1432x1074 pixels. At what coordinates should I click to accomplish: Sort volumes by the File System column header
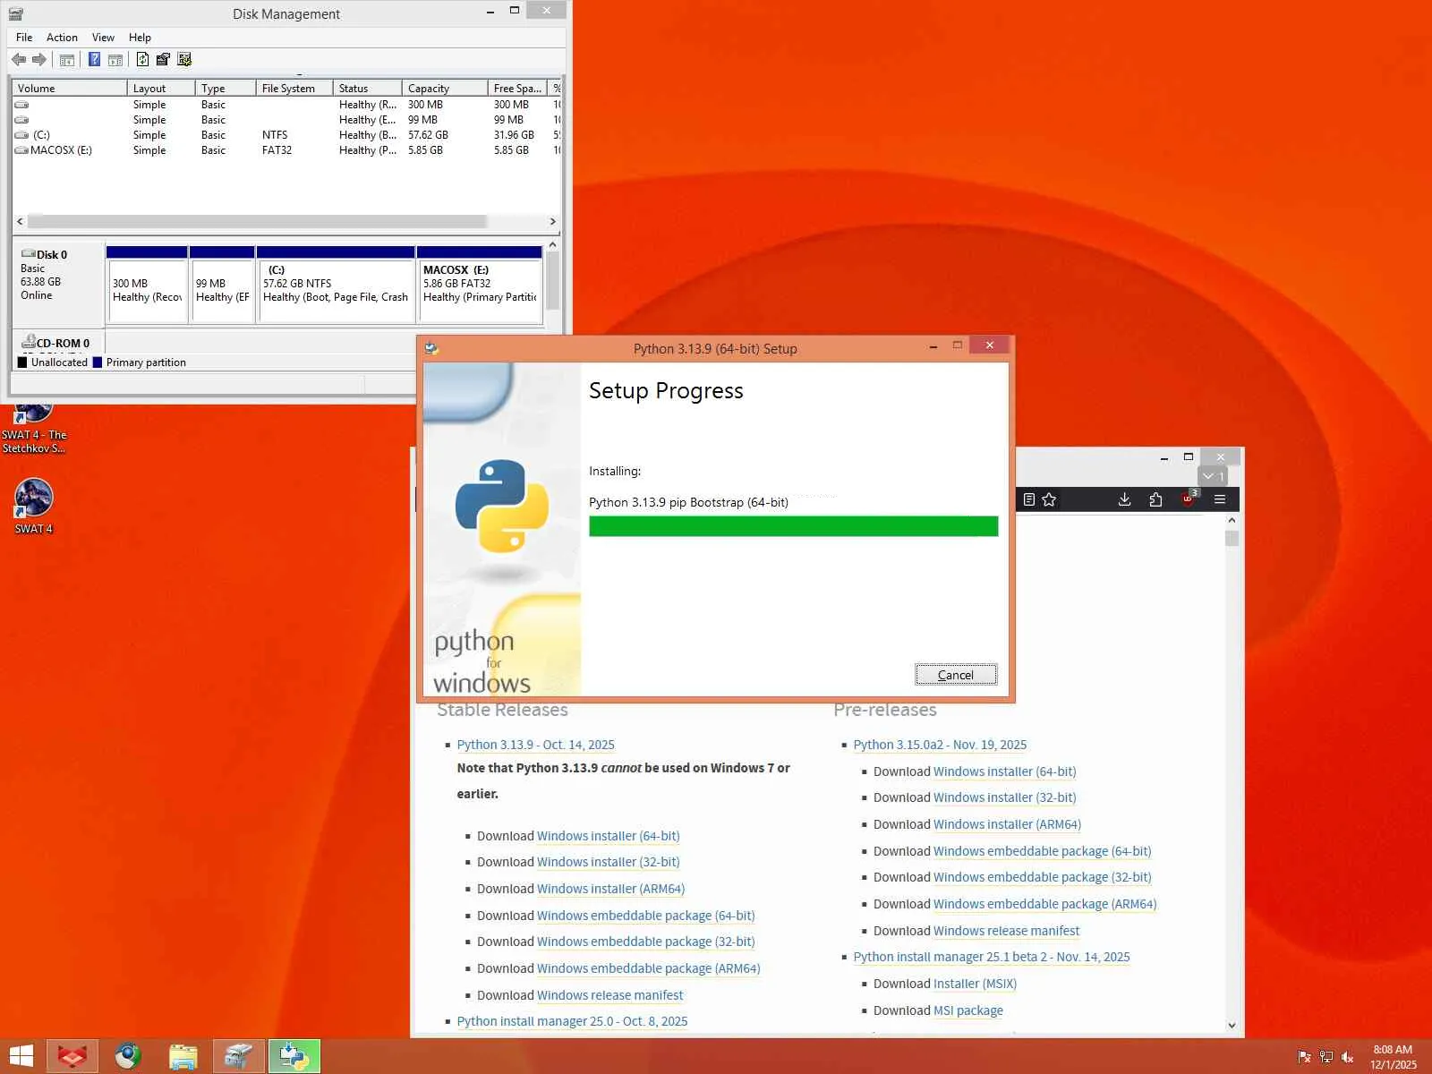(294, 89)
